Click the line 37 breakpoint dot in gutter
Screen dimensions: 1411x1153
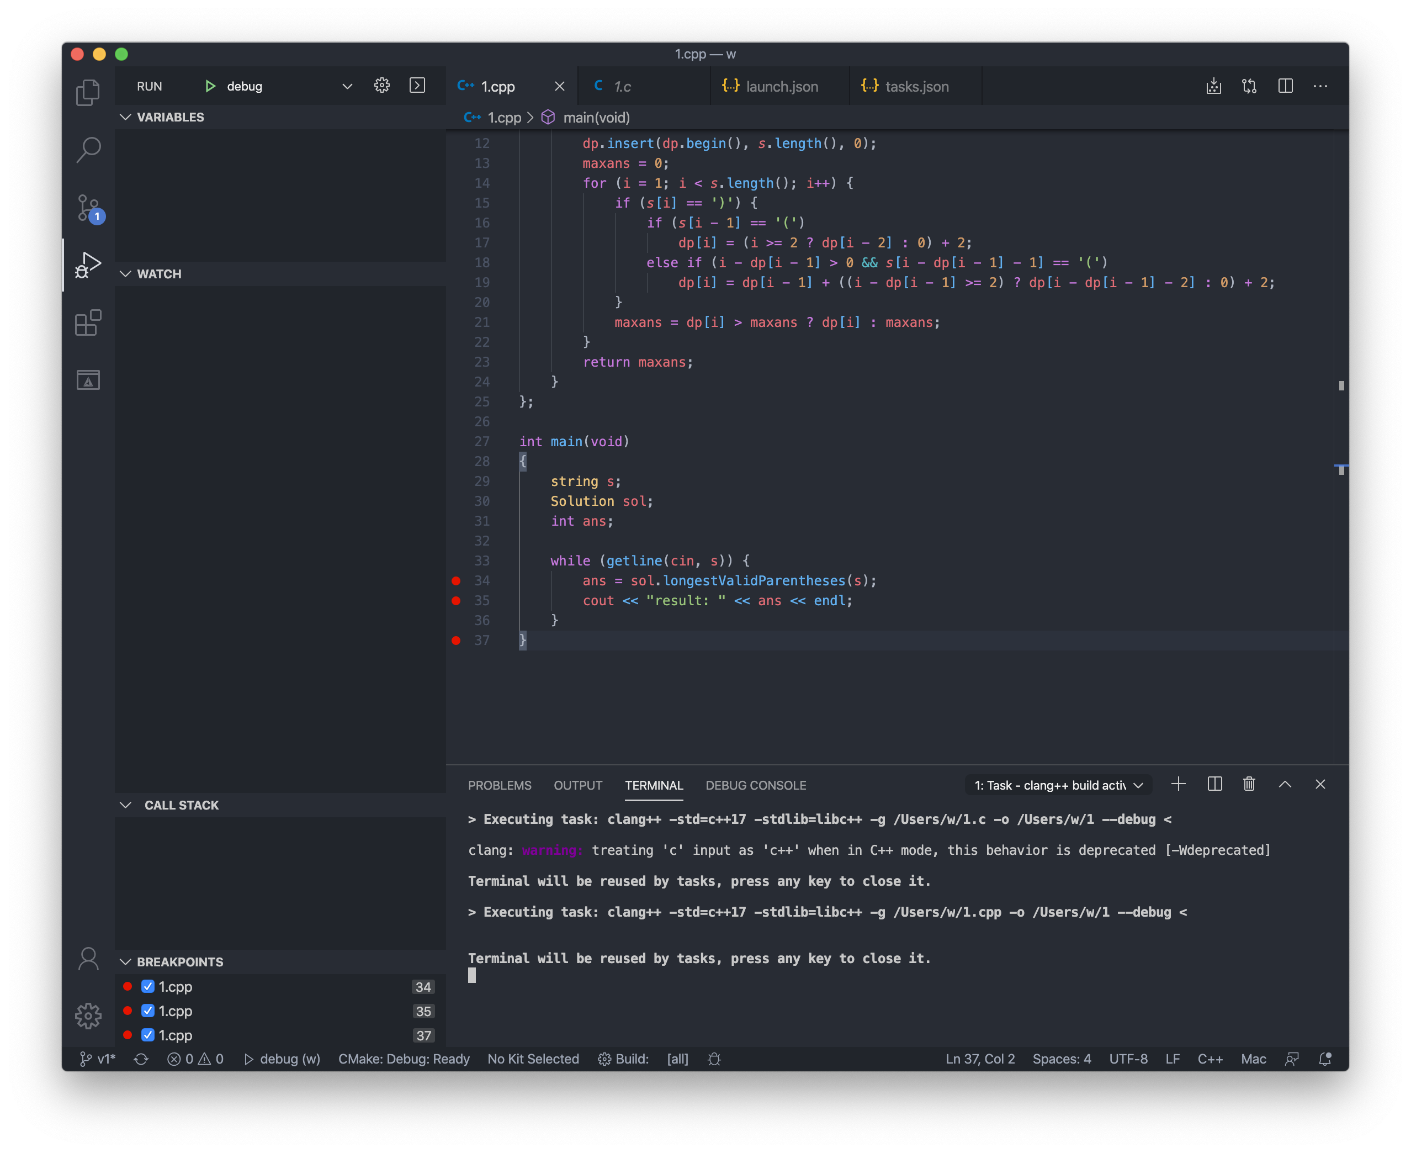(456, 640)
